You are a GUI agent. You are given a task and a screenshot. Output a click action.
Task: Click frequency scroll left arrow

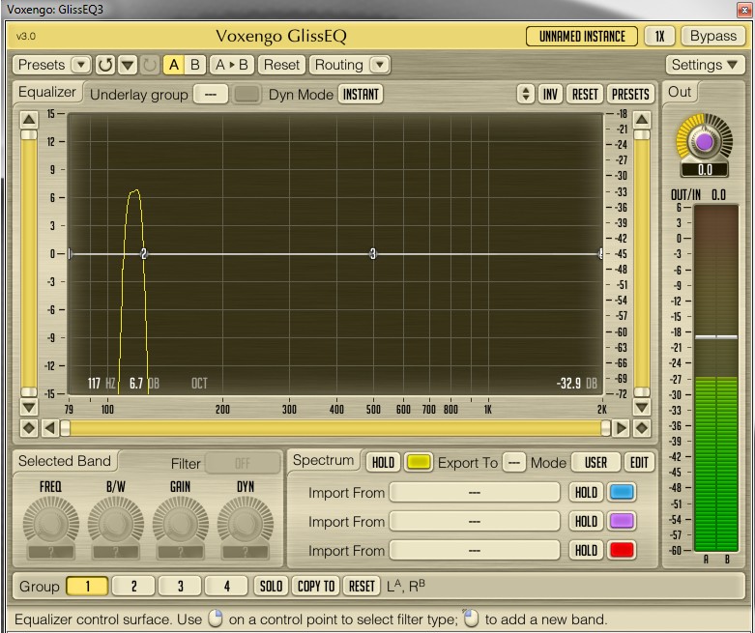click(50, 428)
